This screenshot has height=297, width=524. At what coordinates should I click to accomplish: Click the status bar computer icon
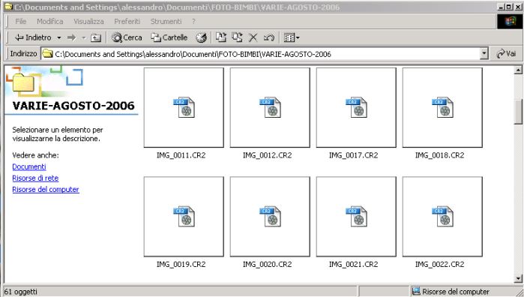[416, 291]
